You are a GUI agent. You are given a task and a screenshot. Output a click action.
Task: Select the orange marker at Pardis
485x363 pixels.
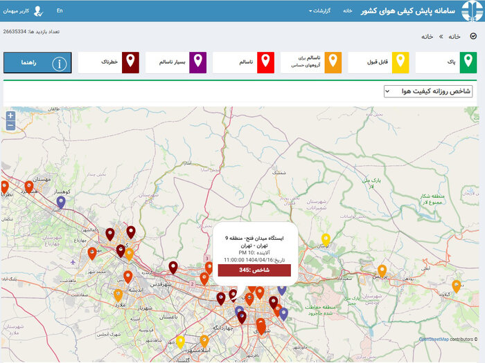(382, 270)
